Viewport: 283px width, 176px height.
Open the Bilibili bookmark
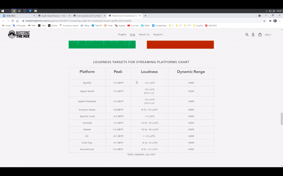[x=146, y=26]
